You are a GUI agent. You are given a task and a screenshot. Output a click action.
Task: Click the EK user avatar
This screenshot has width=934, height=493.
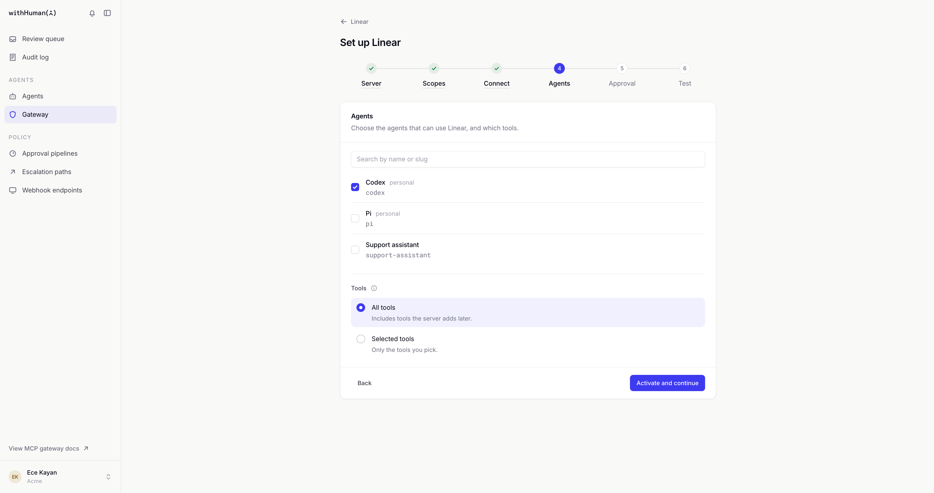coord(15,477)
